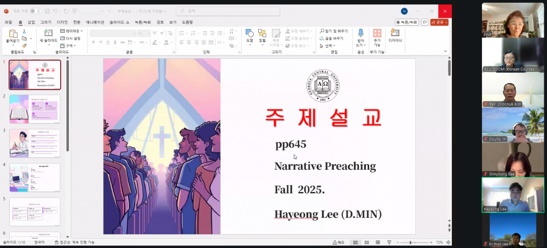Open the 검토 (Review) tab
This screenshot has width=547, height=248.
pos(160,22)
